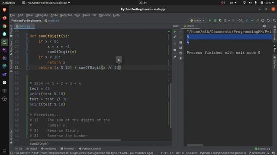
Task: Toggle soft-wrap in Run console
Action: 180,42
